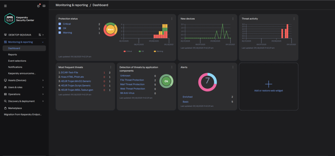Open the notifications icon with red dot
The width and height of the screenshot is (335, 156).
click(39, 6)
